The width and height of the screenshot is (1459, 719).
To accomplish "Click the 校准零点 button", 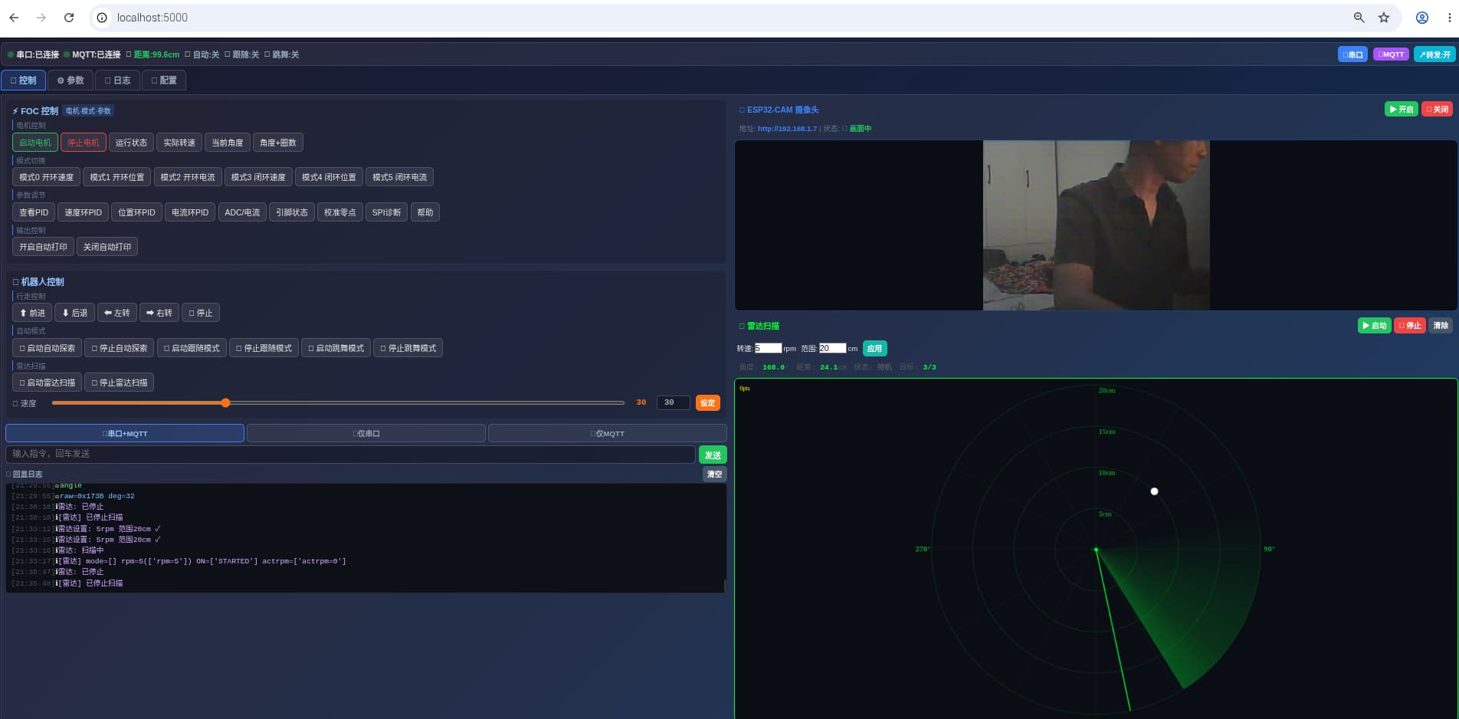I will (339, 212).
